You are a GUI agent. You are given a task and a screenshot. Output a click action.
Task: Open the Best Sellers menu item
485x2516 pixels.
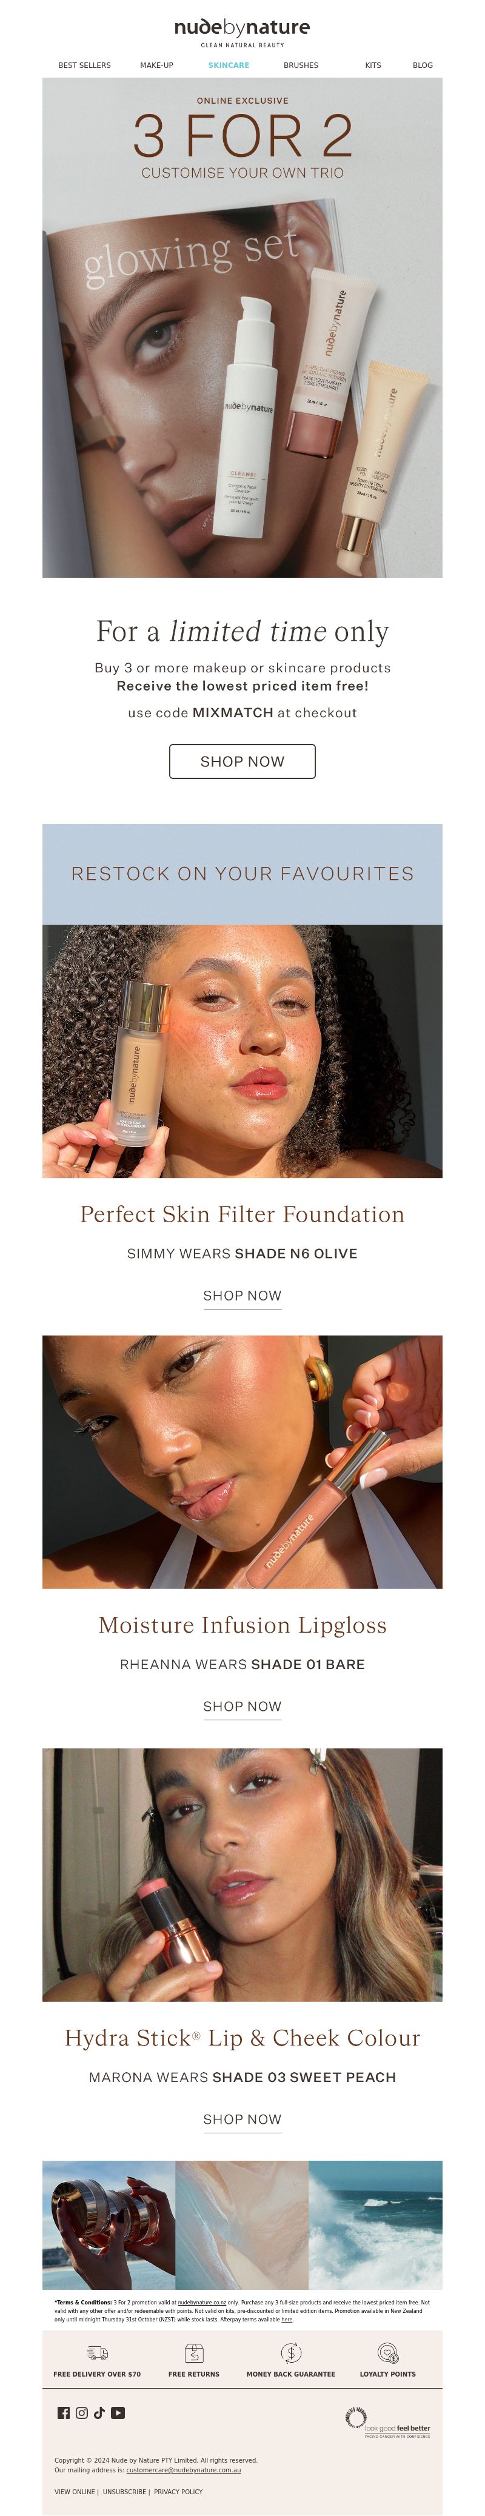pyautogui.click(x=85, y=65)
